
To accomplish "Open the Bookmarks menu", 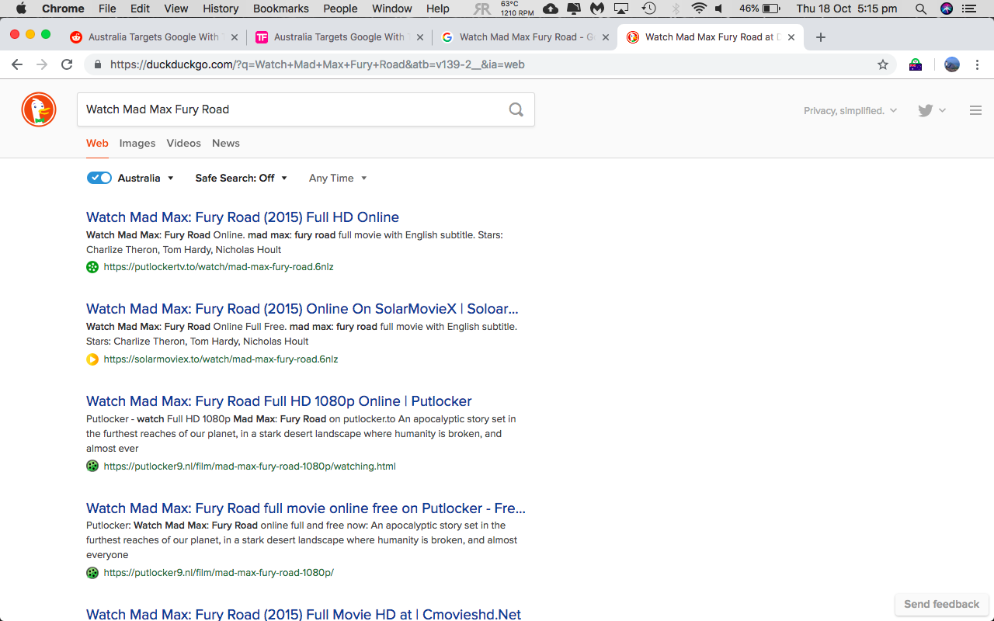I will pyautogui.click(x=281, y=9).
